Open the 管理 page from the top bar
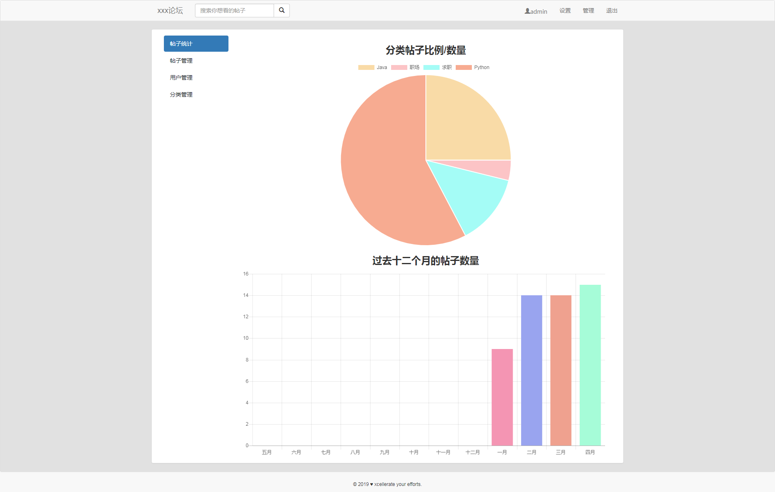Viewport: 775px width, 492px height. click(x=588, y=11)
